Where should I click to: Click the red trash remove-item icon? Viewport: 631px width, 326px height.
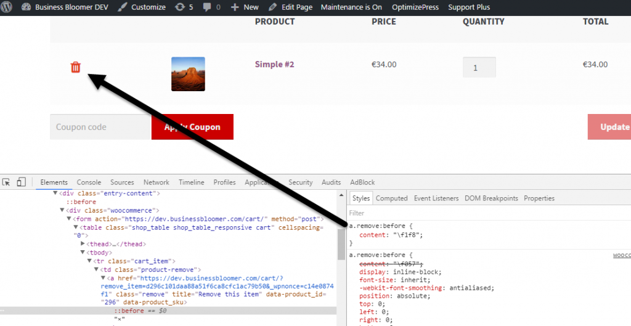[76, 67]
